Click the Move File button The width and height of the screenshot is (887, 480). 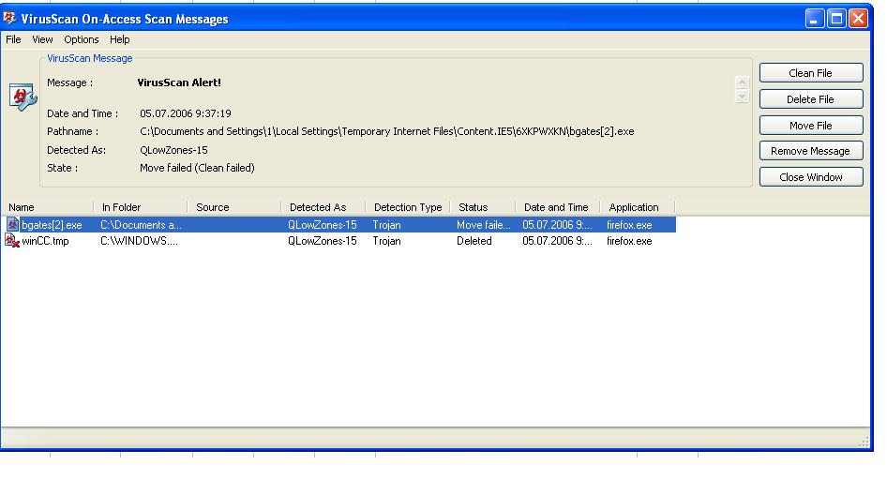811,125
